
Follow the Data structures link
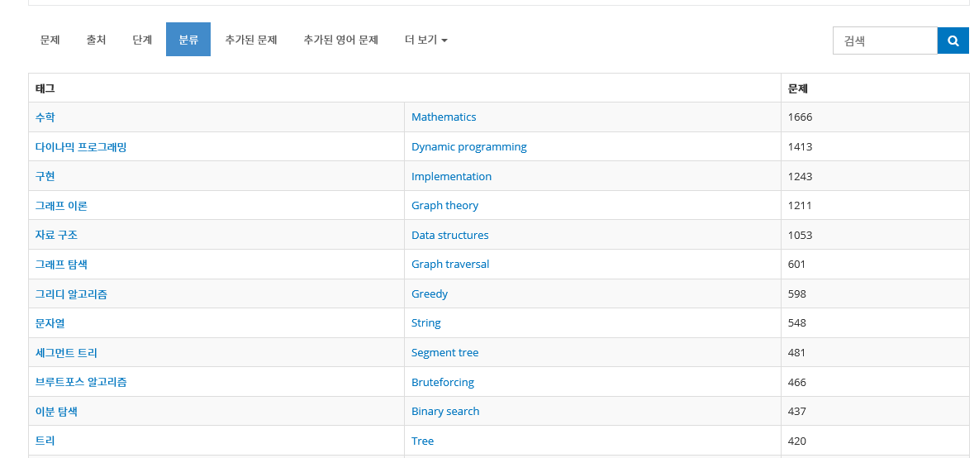coord(449,235)
